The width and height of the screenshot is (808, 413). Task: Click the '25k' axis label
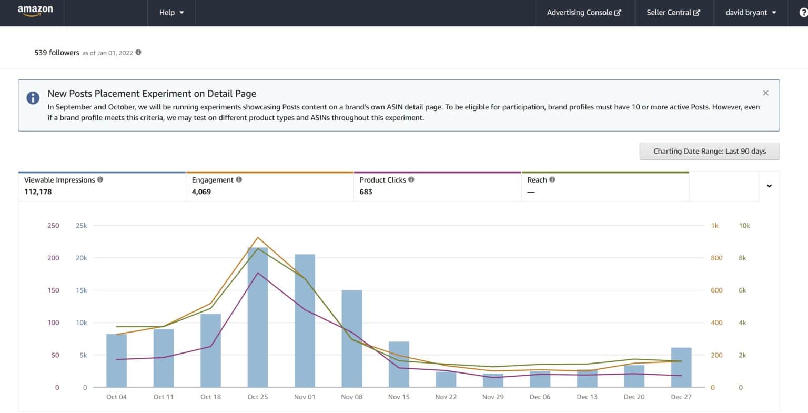tap(82, 226)
